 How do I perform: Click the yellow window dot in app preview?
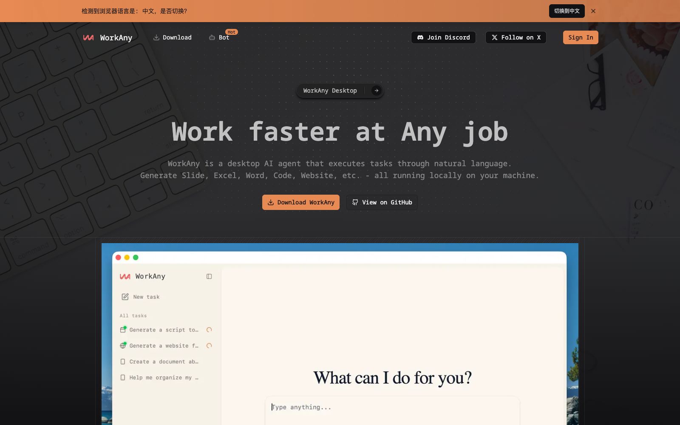pos(127,258)
